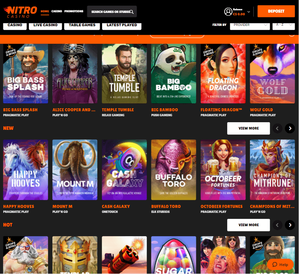Open the Happy Hooves game thumbnail

click(26, 170)
